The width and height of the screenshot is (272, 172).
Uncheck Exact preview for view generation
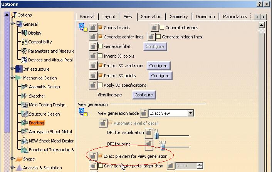[x=101, y=156]
